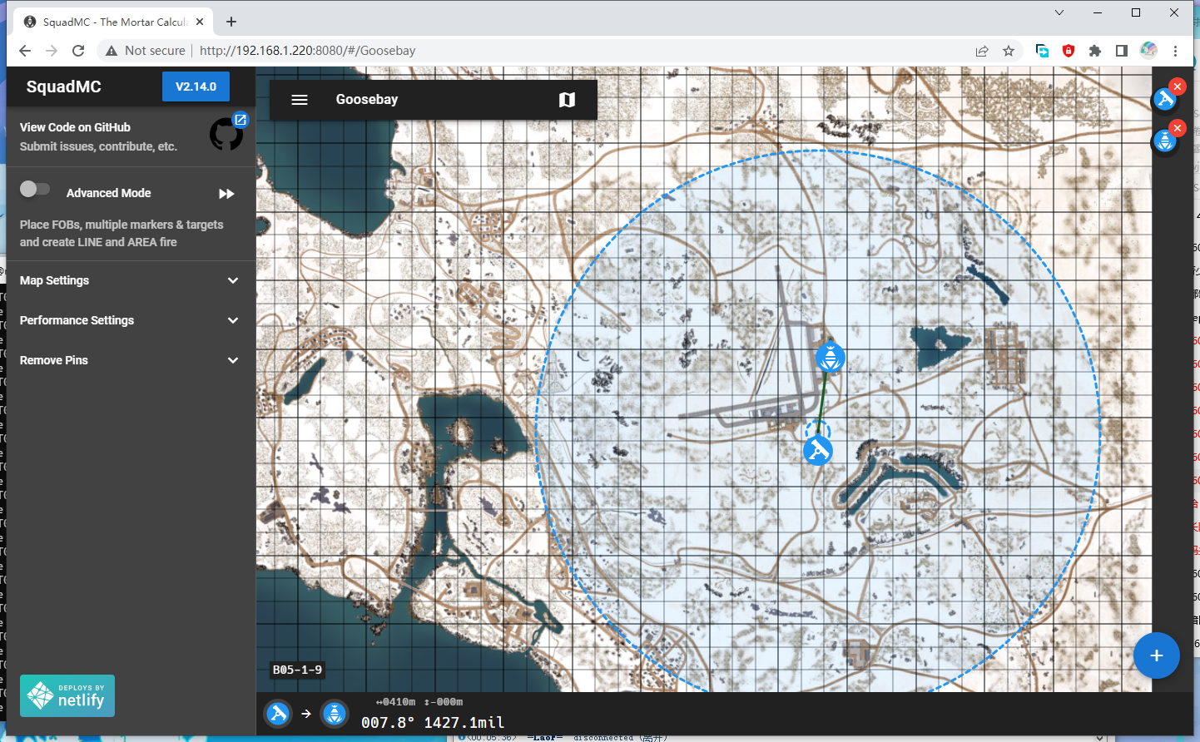
Task: Expand Map Settings section
Action: (131, 280)
